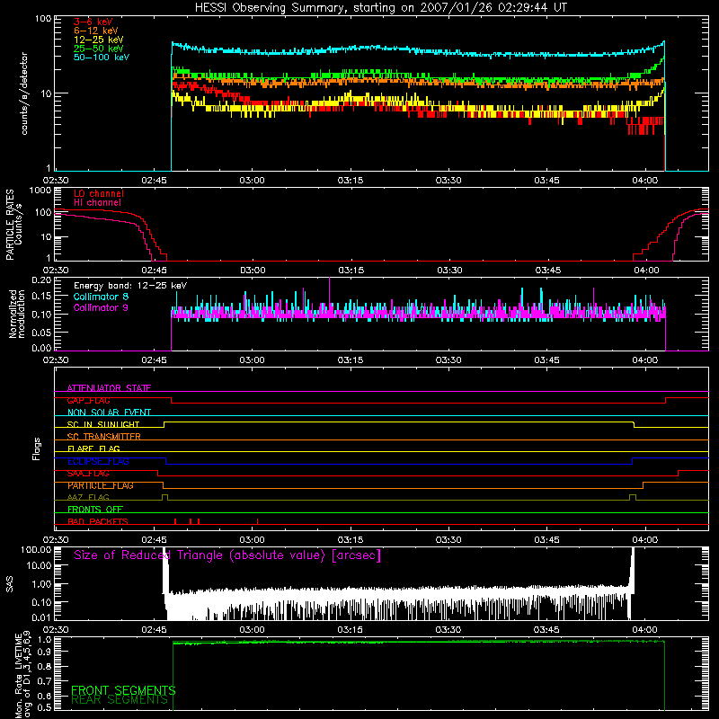
Task: Click the Normalized modulation axis label
Action: click(x=17, y=314)
